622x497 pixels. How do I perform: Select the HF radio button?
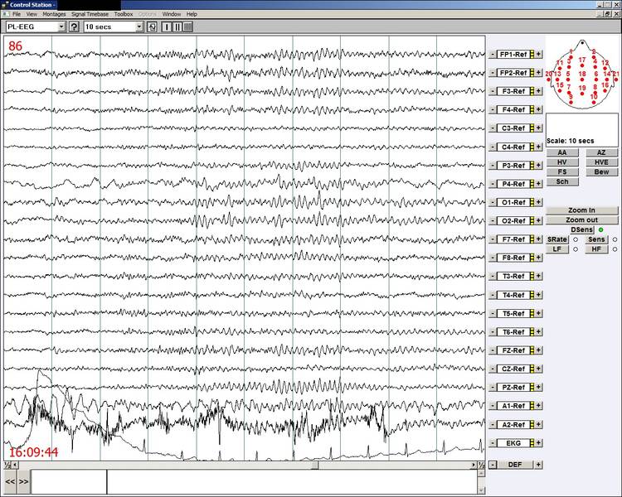pyautogui.click(x=615, y=248)
